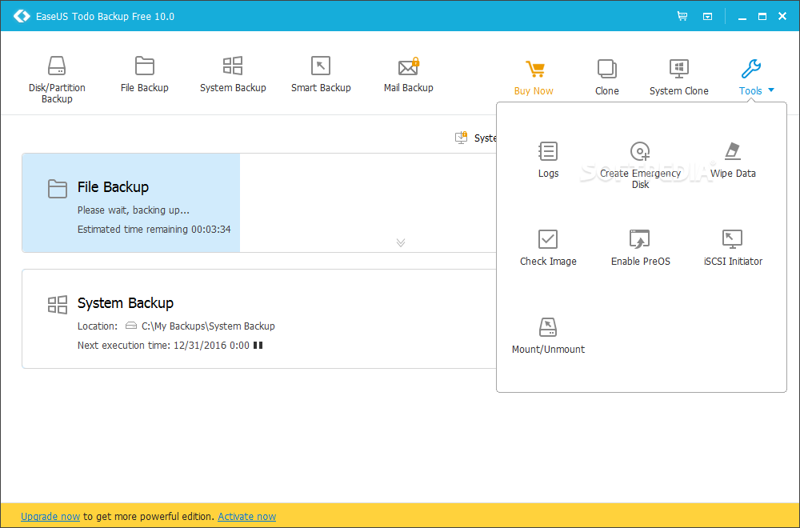The height and width of the screenshot is (528, 800).
Task: Open Logs from Tools menu
Action: 548,160
